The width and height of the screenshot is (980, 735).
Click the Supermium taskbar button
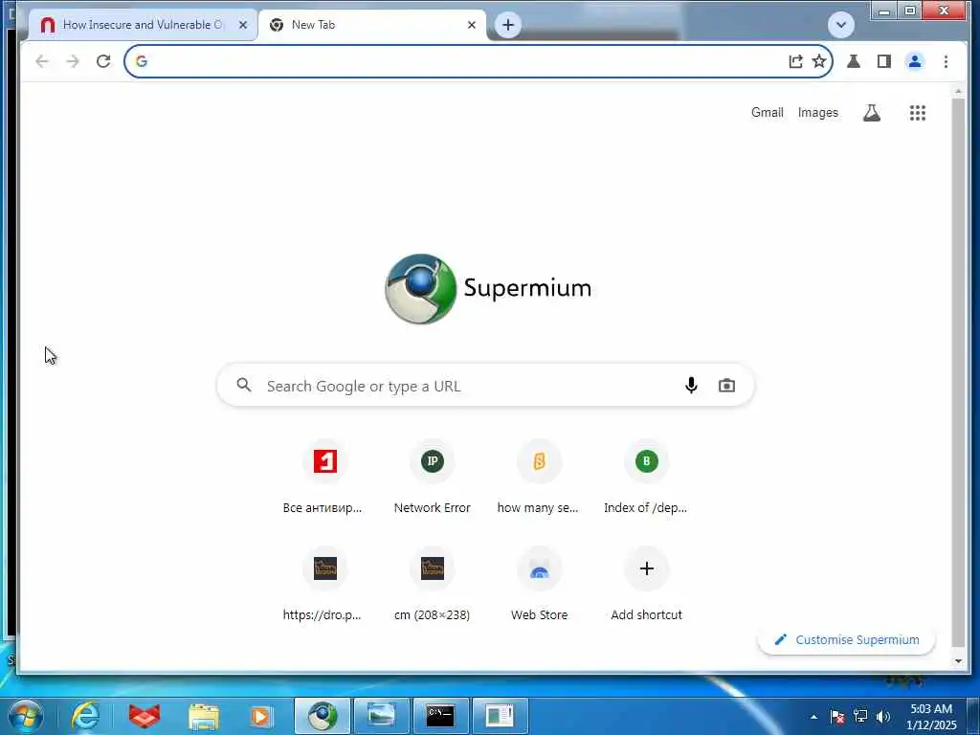[x=322, y=716]
